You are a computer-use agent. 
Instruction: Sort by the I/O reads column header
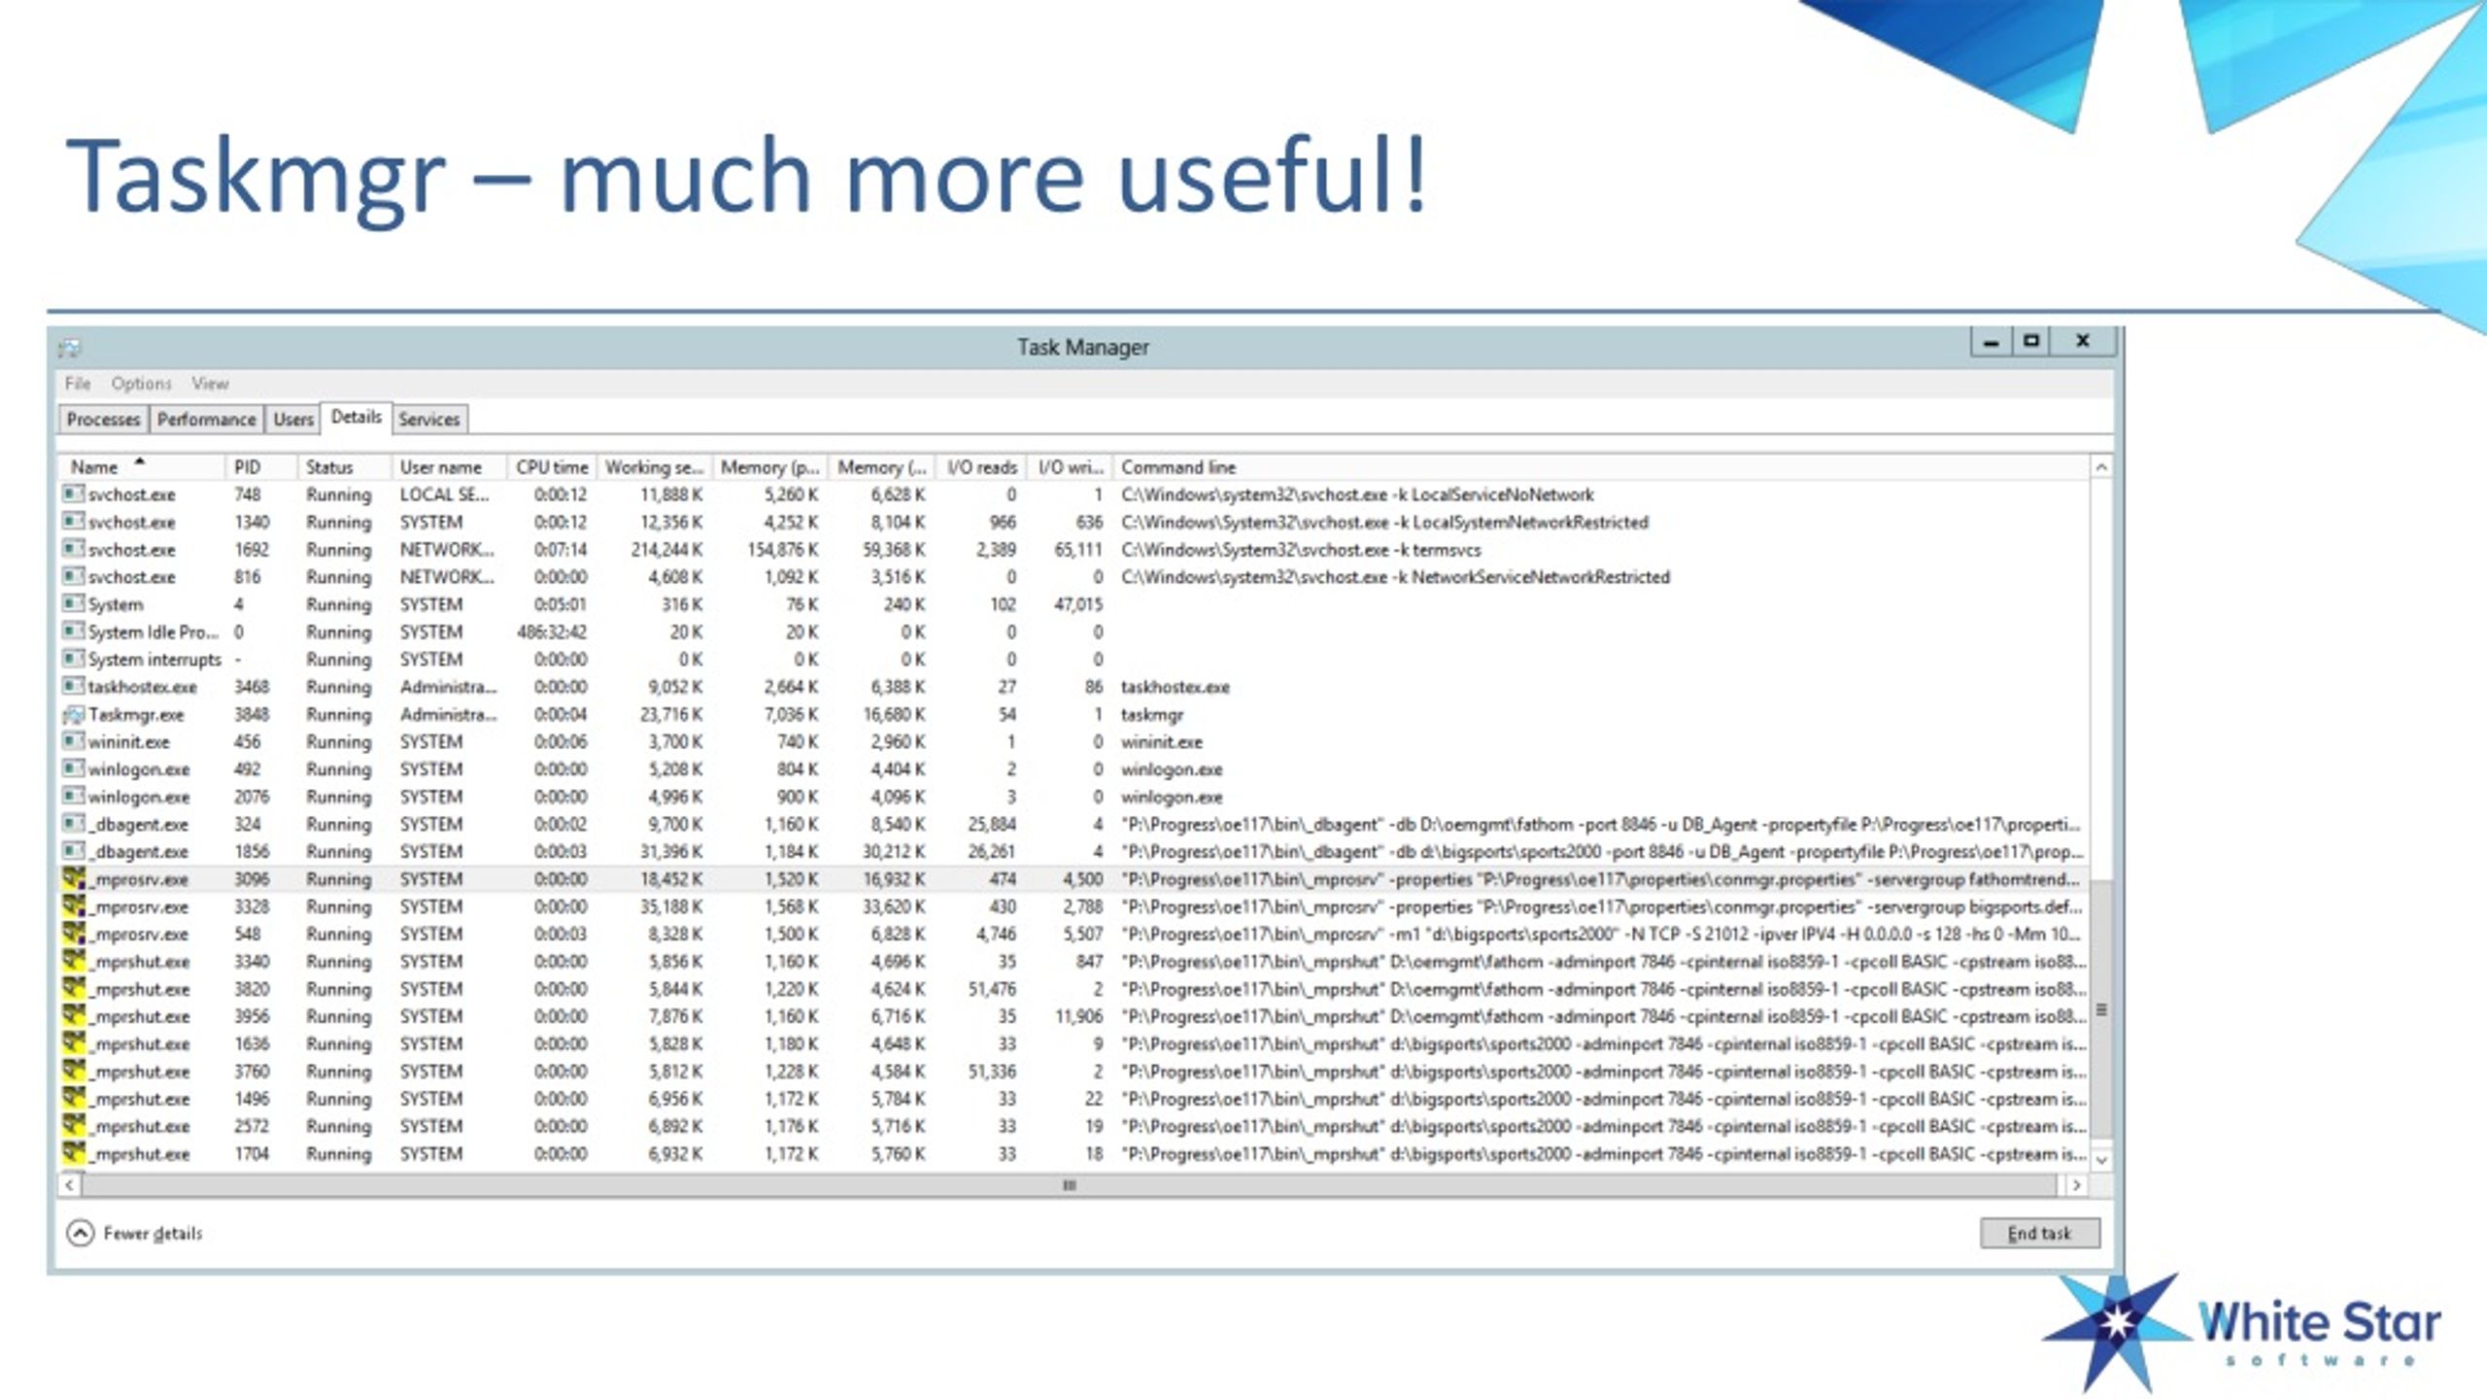pyautogui.click(x=981, y=467)
